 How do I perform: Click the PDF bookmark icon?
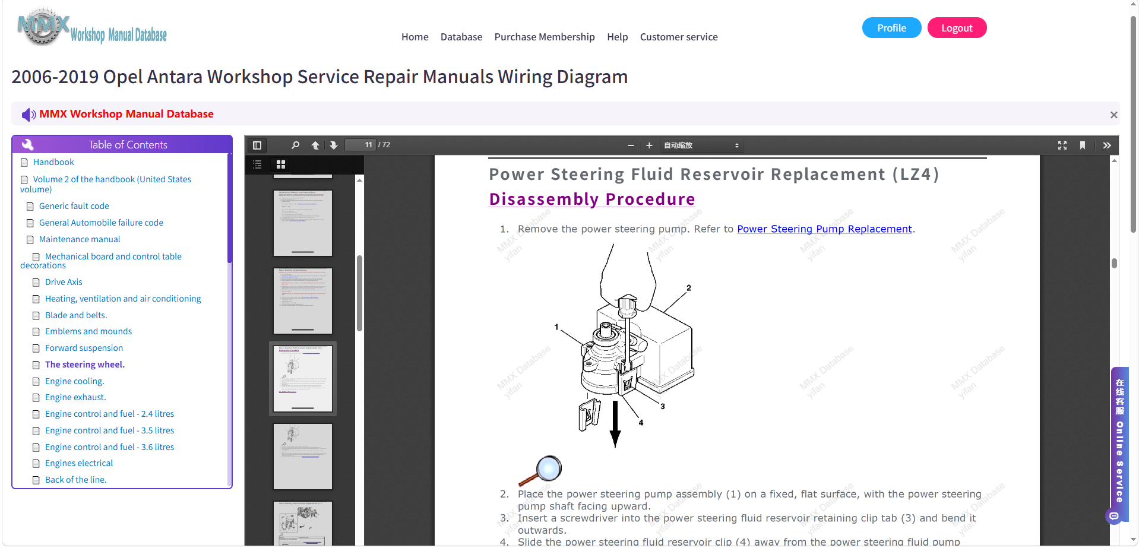(1083, 145)
